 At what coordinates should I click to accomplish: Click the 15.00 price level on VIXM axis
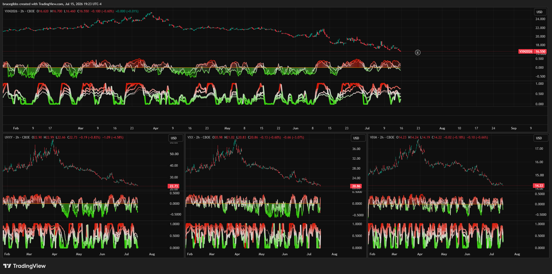pyautogui.click(x=539, y=175)
